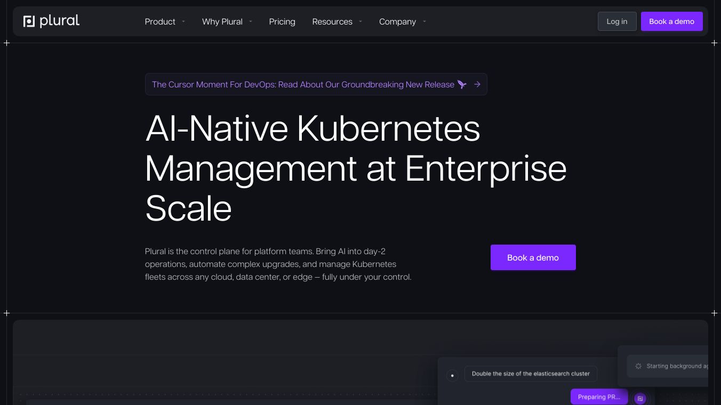The height and width of the screenshot is (405, 721).
Task: Click the 'Starting background ag' status text
Action: point(677,366)
